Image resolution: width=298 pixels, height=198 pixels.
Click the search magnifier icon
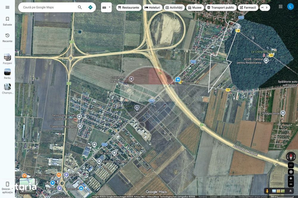[x=80, y=7]
